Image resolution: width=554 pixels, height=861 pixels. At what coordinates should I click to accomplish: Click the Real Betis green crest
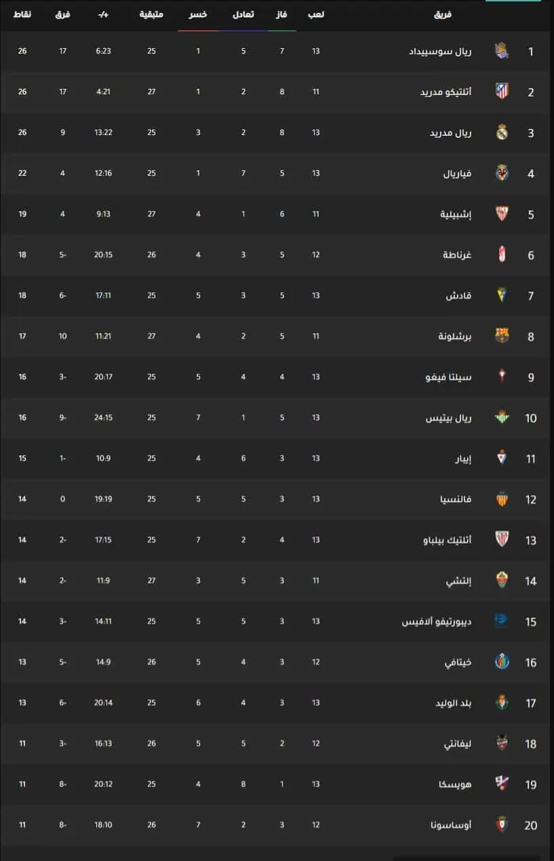(502, 417)
